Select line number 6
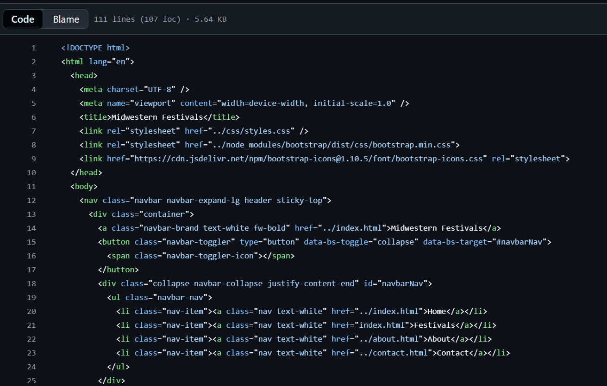This screenshot has height=386, width=607. pyautogui.click(x=33, y=117)
